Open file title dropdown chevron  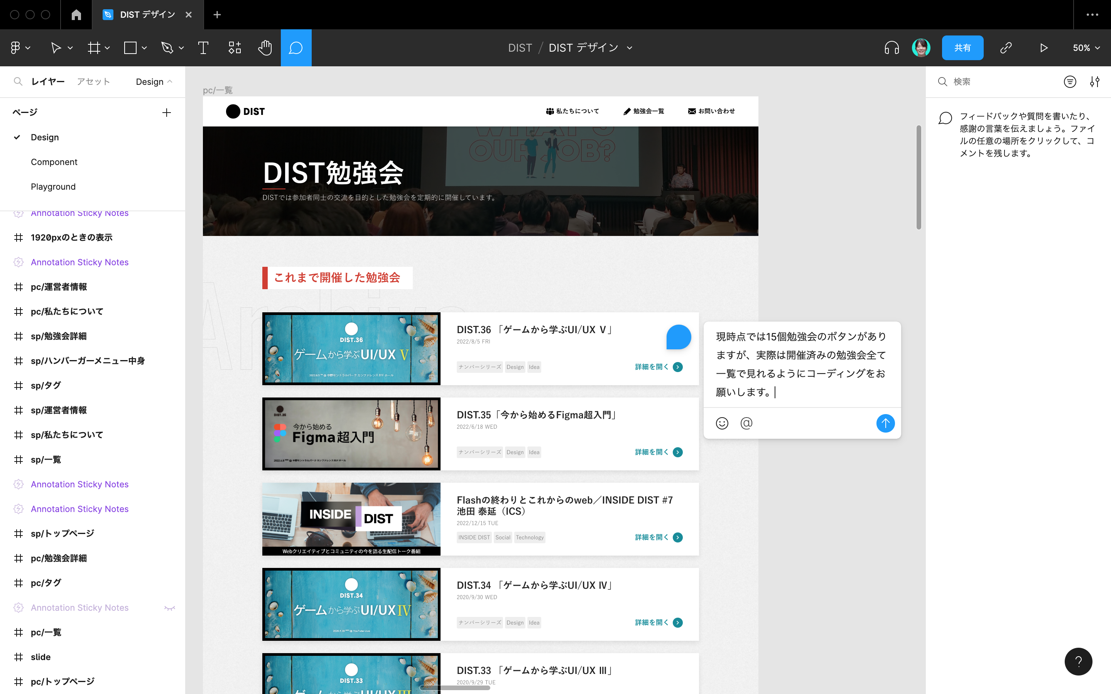(630, 48)
